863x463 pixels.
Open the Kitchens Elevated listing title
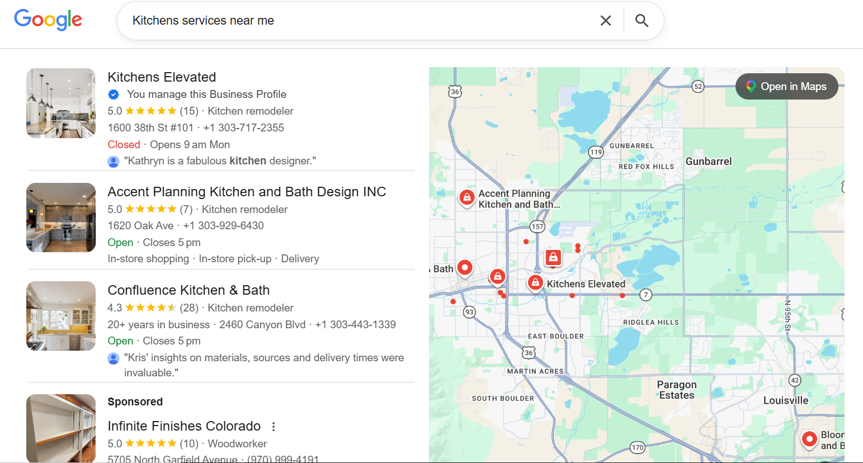(x=162, y=77)
